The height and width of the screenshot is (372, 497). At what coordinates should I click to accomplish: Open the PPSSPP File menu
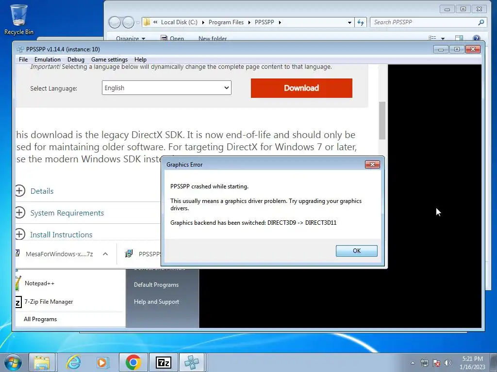coord(23,60)
